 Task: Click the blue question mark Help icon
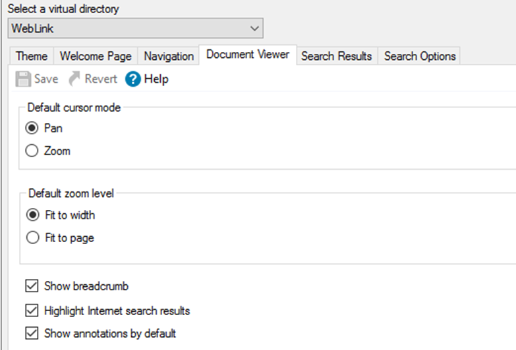point(133,79)
